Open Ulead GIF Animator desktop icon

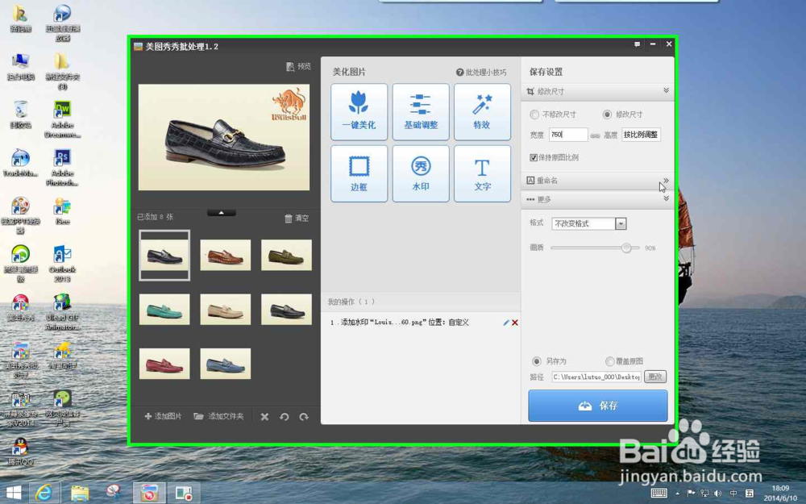[62, 311]
